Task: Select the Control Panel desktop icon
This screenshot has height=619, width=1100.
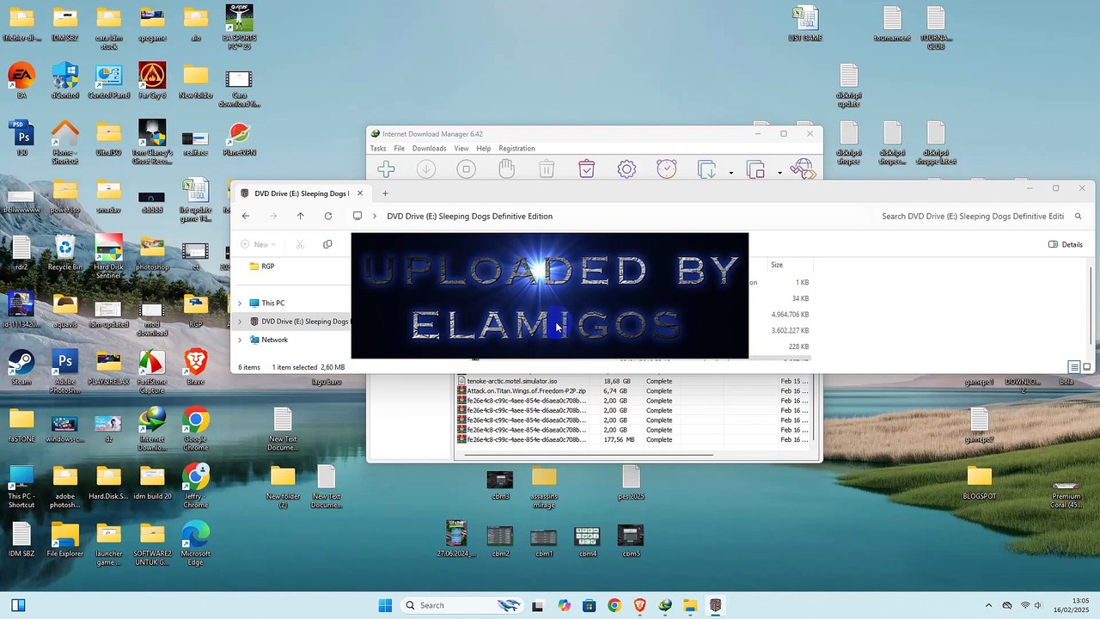Action: click(108, 81)
